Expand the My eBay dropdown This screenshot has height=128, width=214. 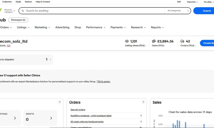click(209, 2)
